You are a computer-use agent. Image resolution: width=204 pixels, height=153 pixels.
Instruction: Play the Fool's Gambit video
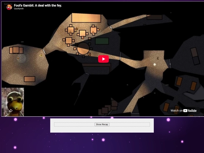[104, 59]
